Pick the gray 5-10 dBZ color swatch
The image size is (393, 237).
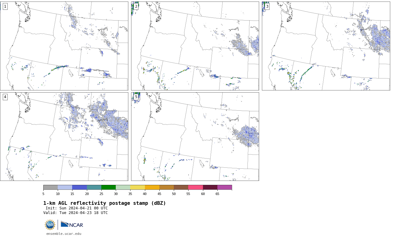coord(50,187)
